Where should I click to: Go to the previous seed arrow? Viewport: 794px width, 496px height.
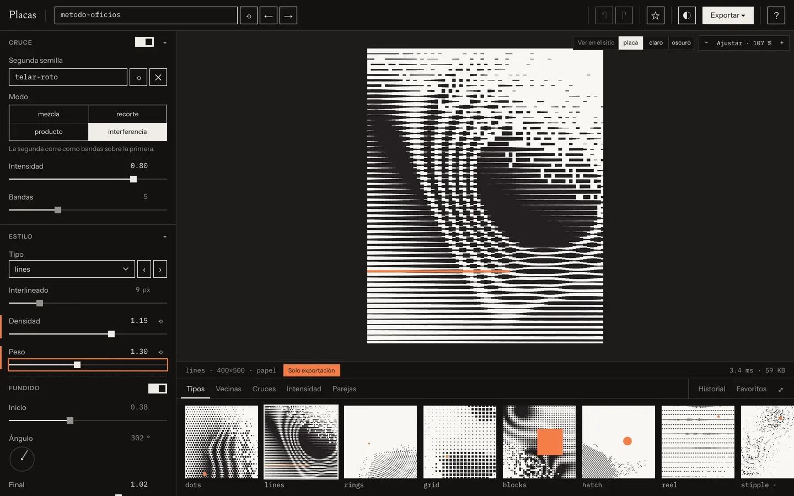[x=269, y=15]
